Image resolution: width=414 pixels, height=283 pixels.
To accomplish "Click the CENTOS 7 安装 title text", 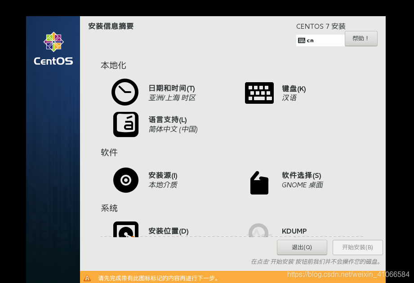I will [321, 27].
